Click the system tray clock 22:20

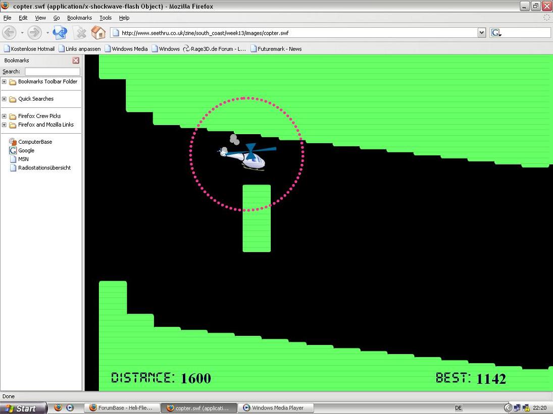tap(540, 408)
